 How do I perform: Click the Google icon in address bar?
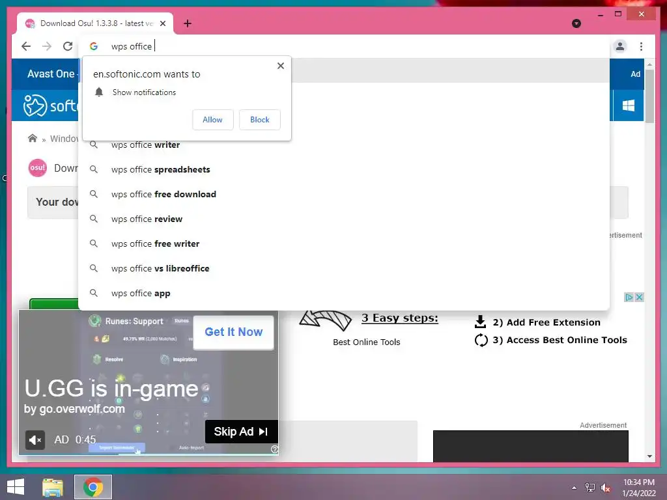pos(94,46)
